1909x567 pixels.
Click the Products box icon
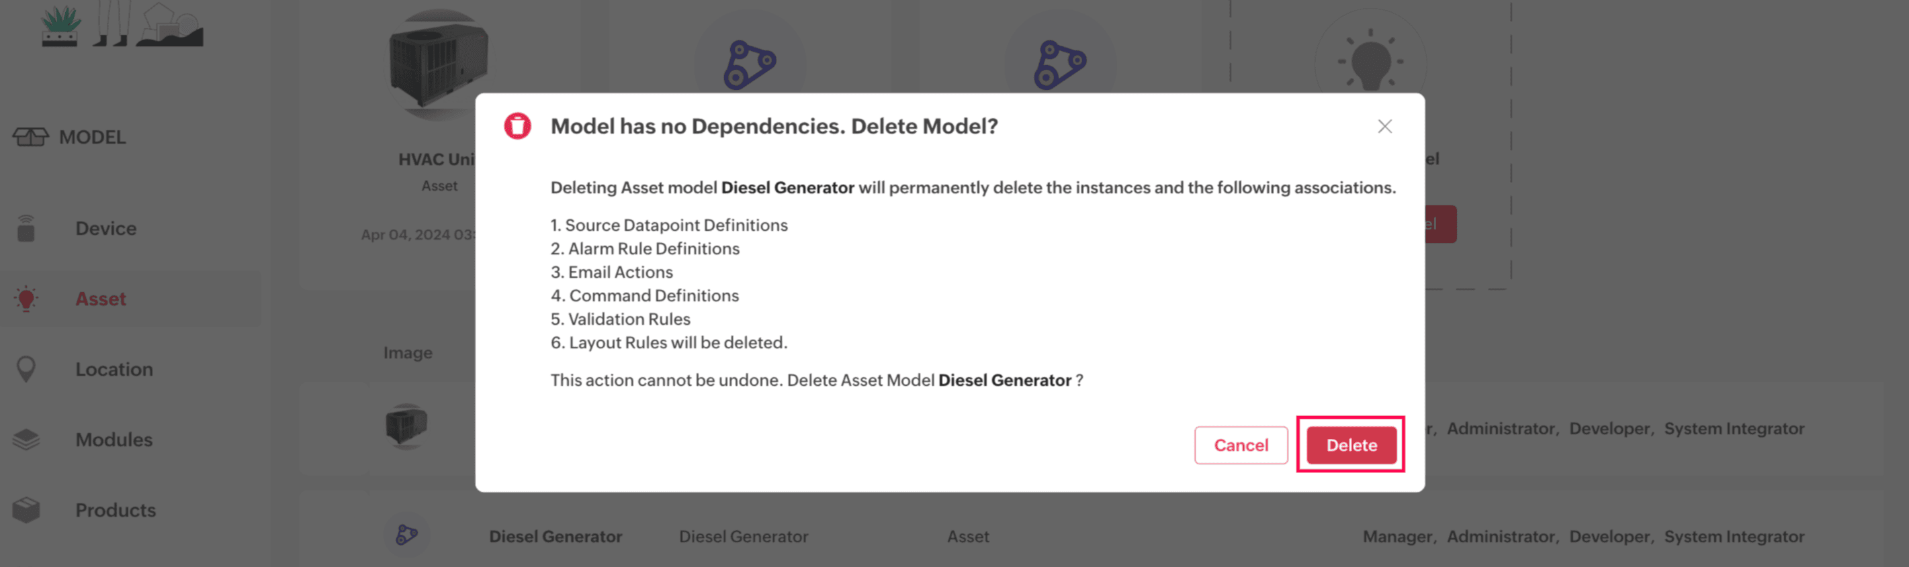pyautogui.click(x=26, y=509)
